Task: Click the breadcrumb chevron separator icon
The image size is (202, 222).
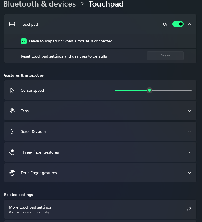Action: click(83, 4)
